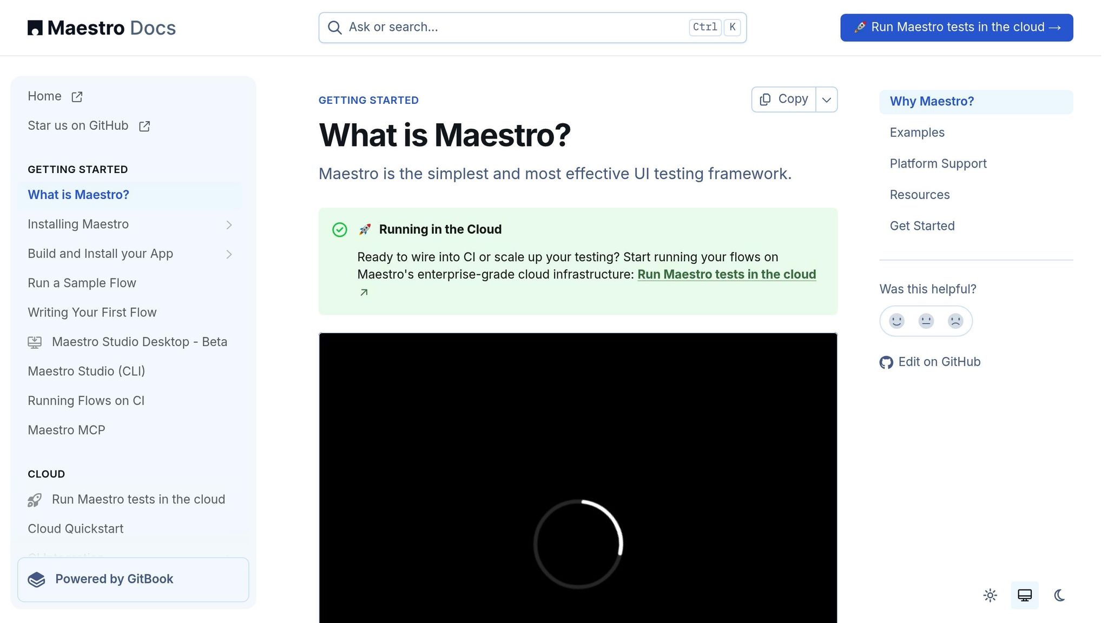Click the rocket icon next to Run Maestro tests
This screenshot has width=1108, height=623.
coord(35,500)
